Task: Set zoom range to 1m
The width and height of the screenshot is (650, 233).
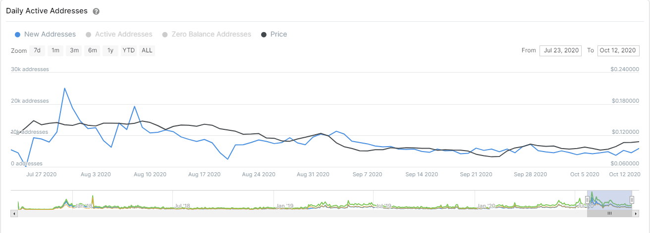Action: 55,50
